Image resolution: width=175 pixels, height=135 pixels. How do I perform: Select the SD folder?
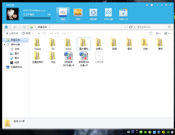[53, 44]
